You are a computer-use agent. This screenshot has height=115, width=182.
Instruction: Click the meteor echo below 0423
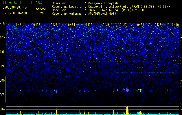[x=56, y=91]
